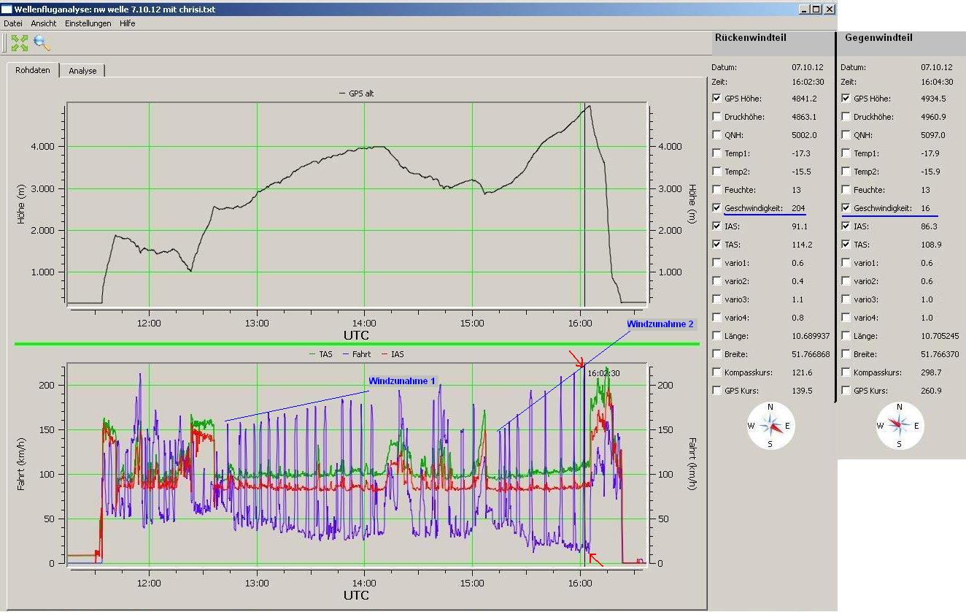Select the magnifying glass zoom tool

[42, 43]
